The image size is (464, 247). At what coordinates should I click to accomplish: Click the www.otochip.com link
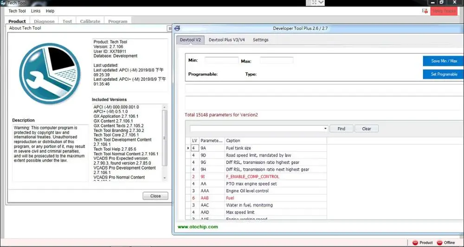tap(198, 227)
